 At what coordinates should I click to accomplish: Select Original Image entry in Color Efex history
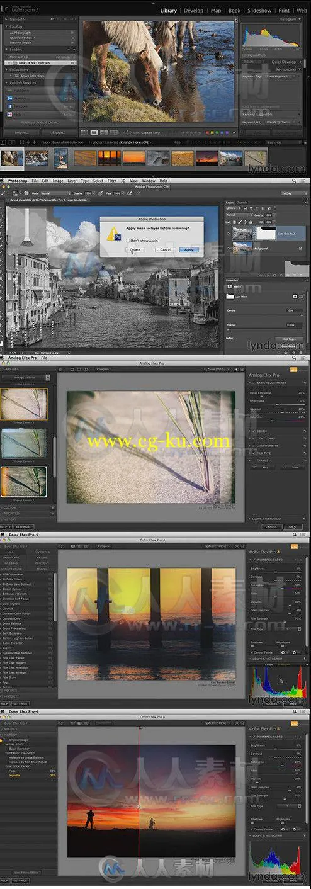(x=18, y=739)
